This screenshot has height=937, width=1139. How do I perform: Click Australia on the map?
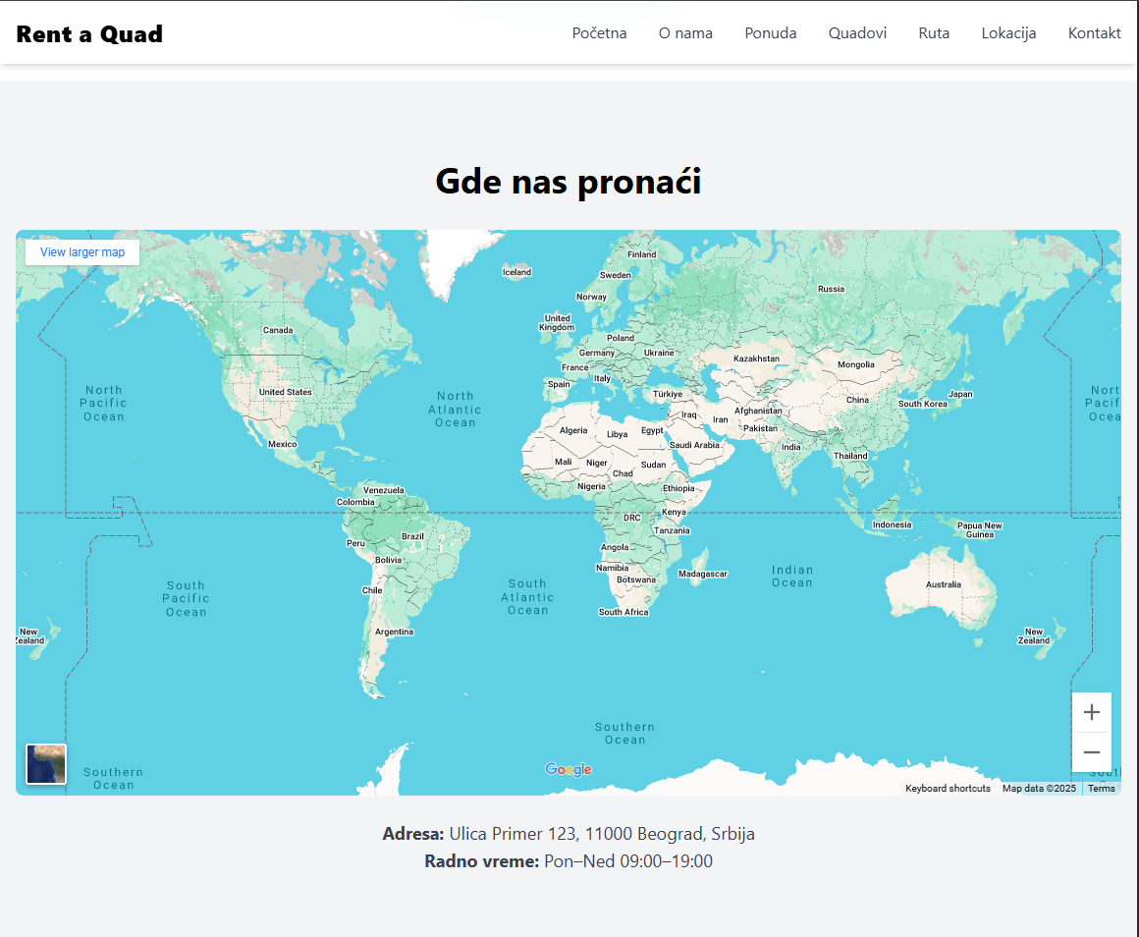[x=944, y=584]
